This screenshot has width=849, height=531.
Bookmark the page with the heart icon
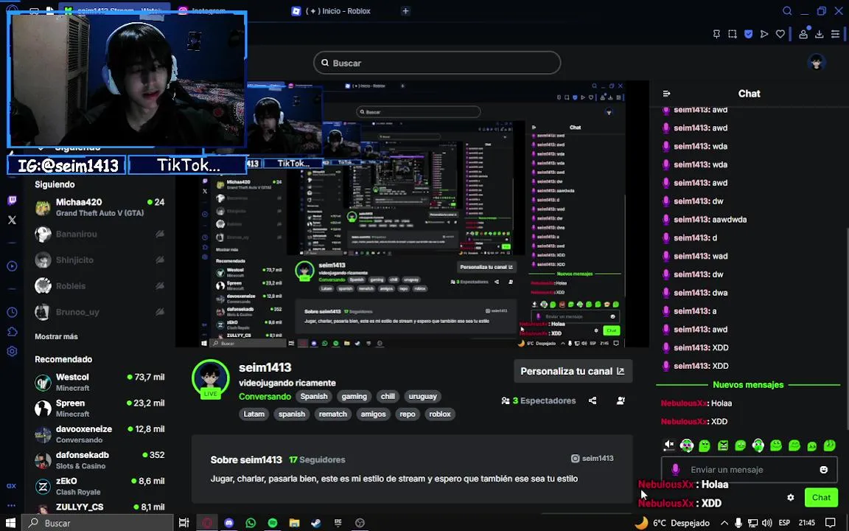(x=780, y=34)
